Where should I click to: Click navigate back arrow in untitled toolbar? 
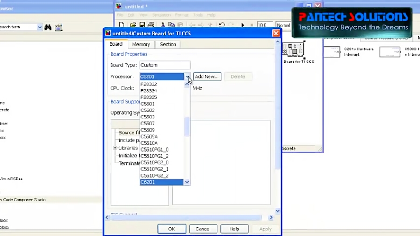click(192, 25)
